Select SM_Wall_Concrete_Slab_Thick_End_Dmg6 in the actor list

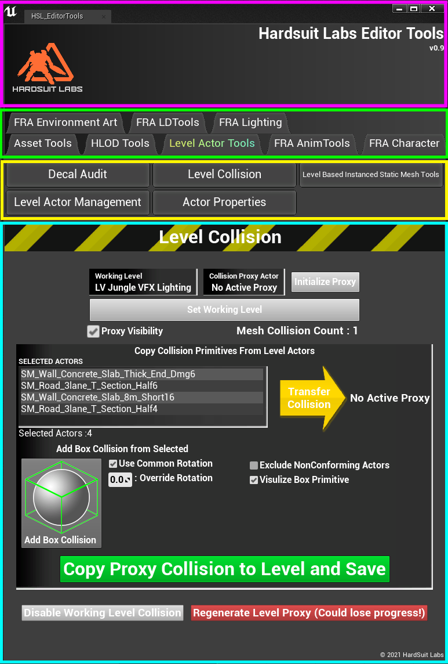click(x=141, y=374)
